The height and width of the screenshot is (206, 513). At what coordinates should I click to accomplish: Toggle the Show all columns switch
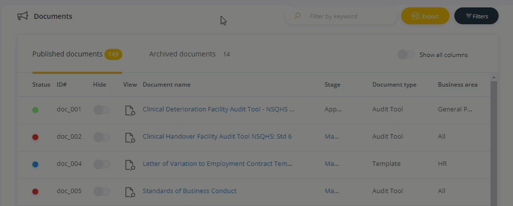click(x=406, y=54)
